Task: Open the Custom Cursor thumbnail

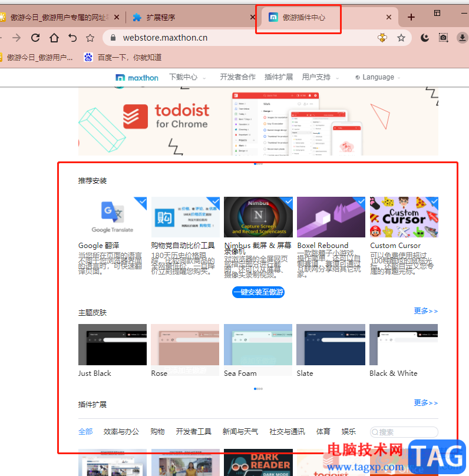Action: (404, 217)
